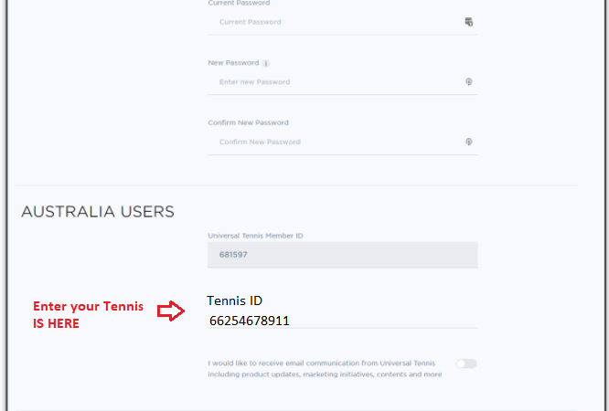Click the icon inside Confirm New Password field

click(x=468, y=142)
